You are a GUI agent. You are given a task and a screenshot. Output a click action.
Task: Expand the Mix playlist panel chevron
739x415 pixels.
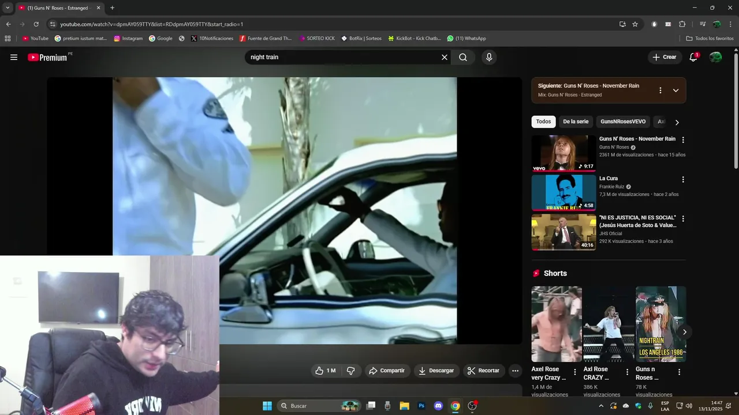click(675, 90)
